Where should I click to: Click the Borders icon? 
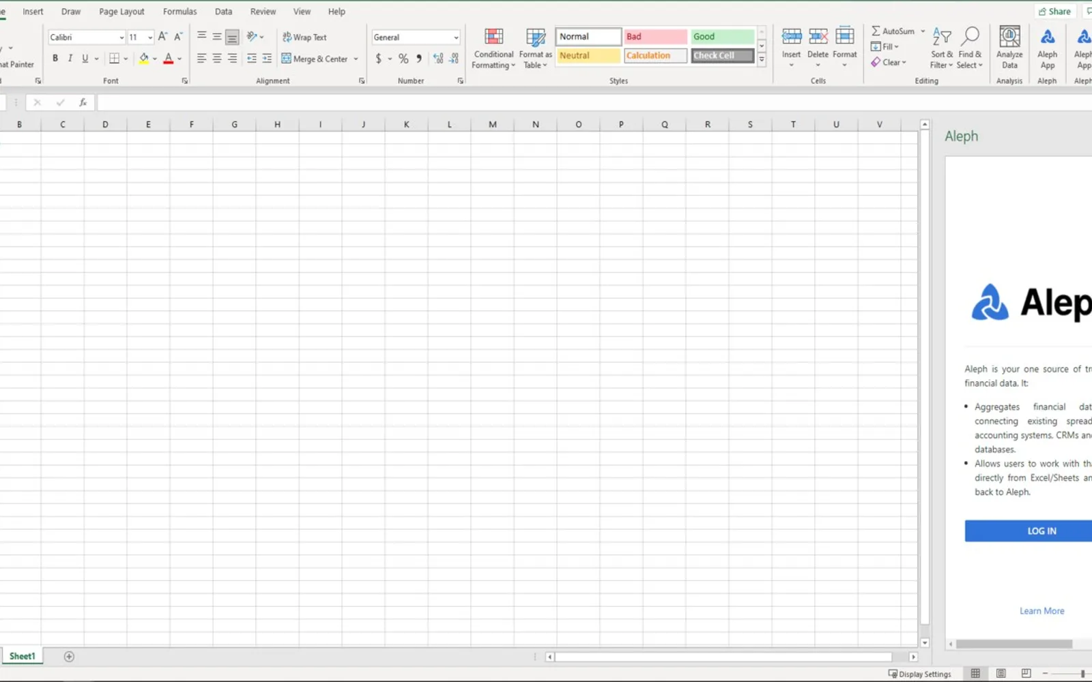click(114, 59)
